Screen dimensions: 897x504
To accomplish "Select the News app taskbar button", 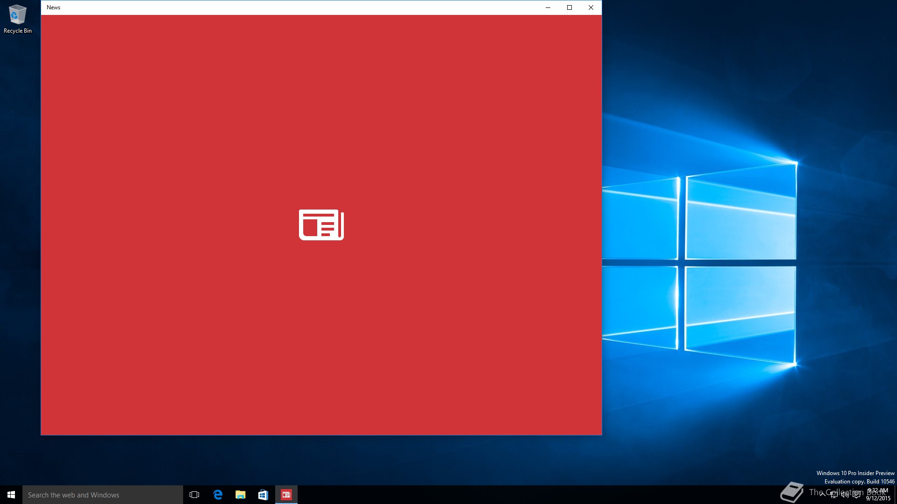I will click(286, 495).
